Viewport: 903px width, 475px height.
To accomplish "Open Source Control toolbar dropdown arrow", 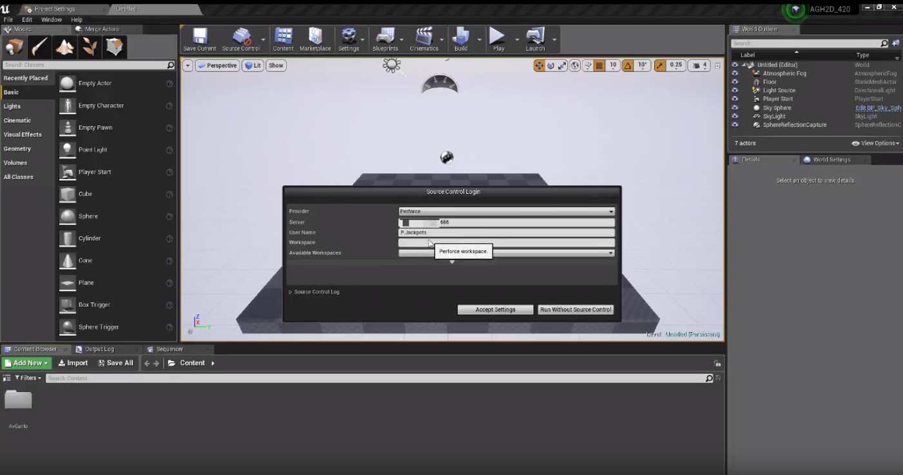I will click(263, 39).
